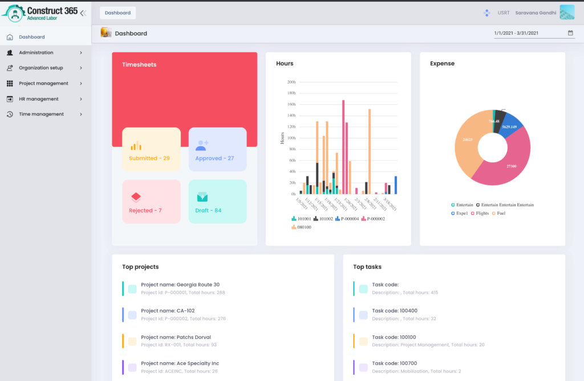
Task: Click the Project management grid icon
Action: (x=10, y=84)
